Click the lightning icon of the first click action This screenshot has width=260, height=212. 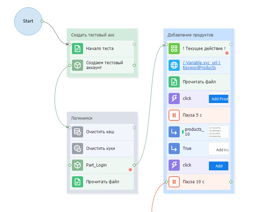click(174, 99)
